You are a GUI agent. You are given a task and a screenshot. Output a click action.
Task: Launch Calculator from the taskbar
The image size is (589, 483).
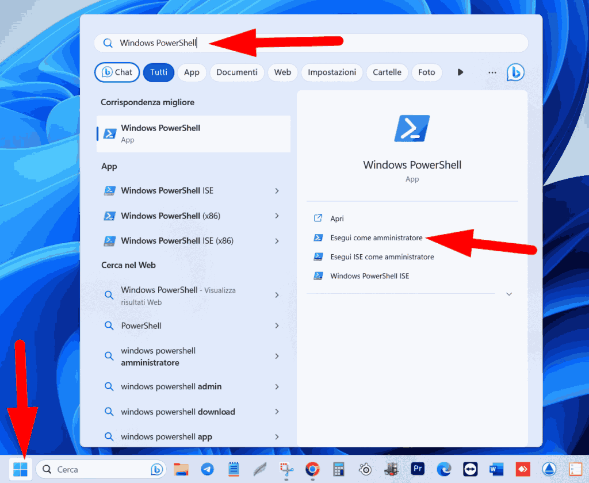(x=339, y=469)
